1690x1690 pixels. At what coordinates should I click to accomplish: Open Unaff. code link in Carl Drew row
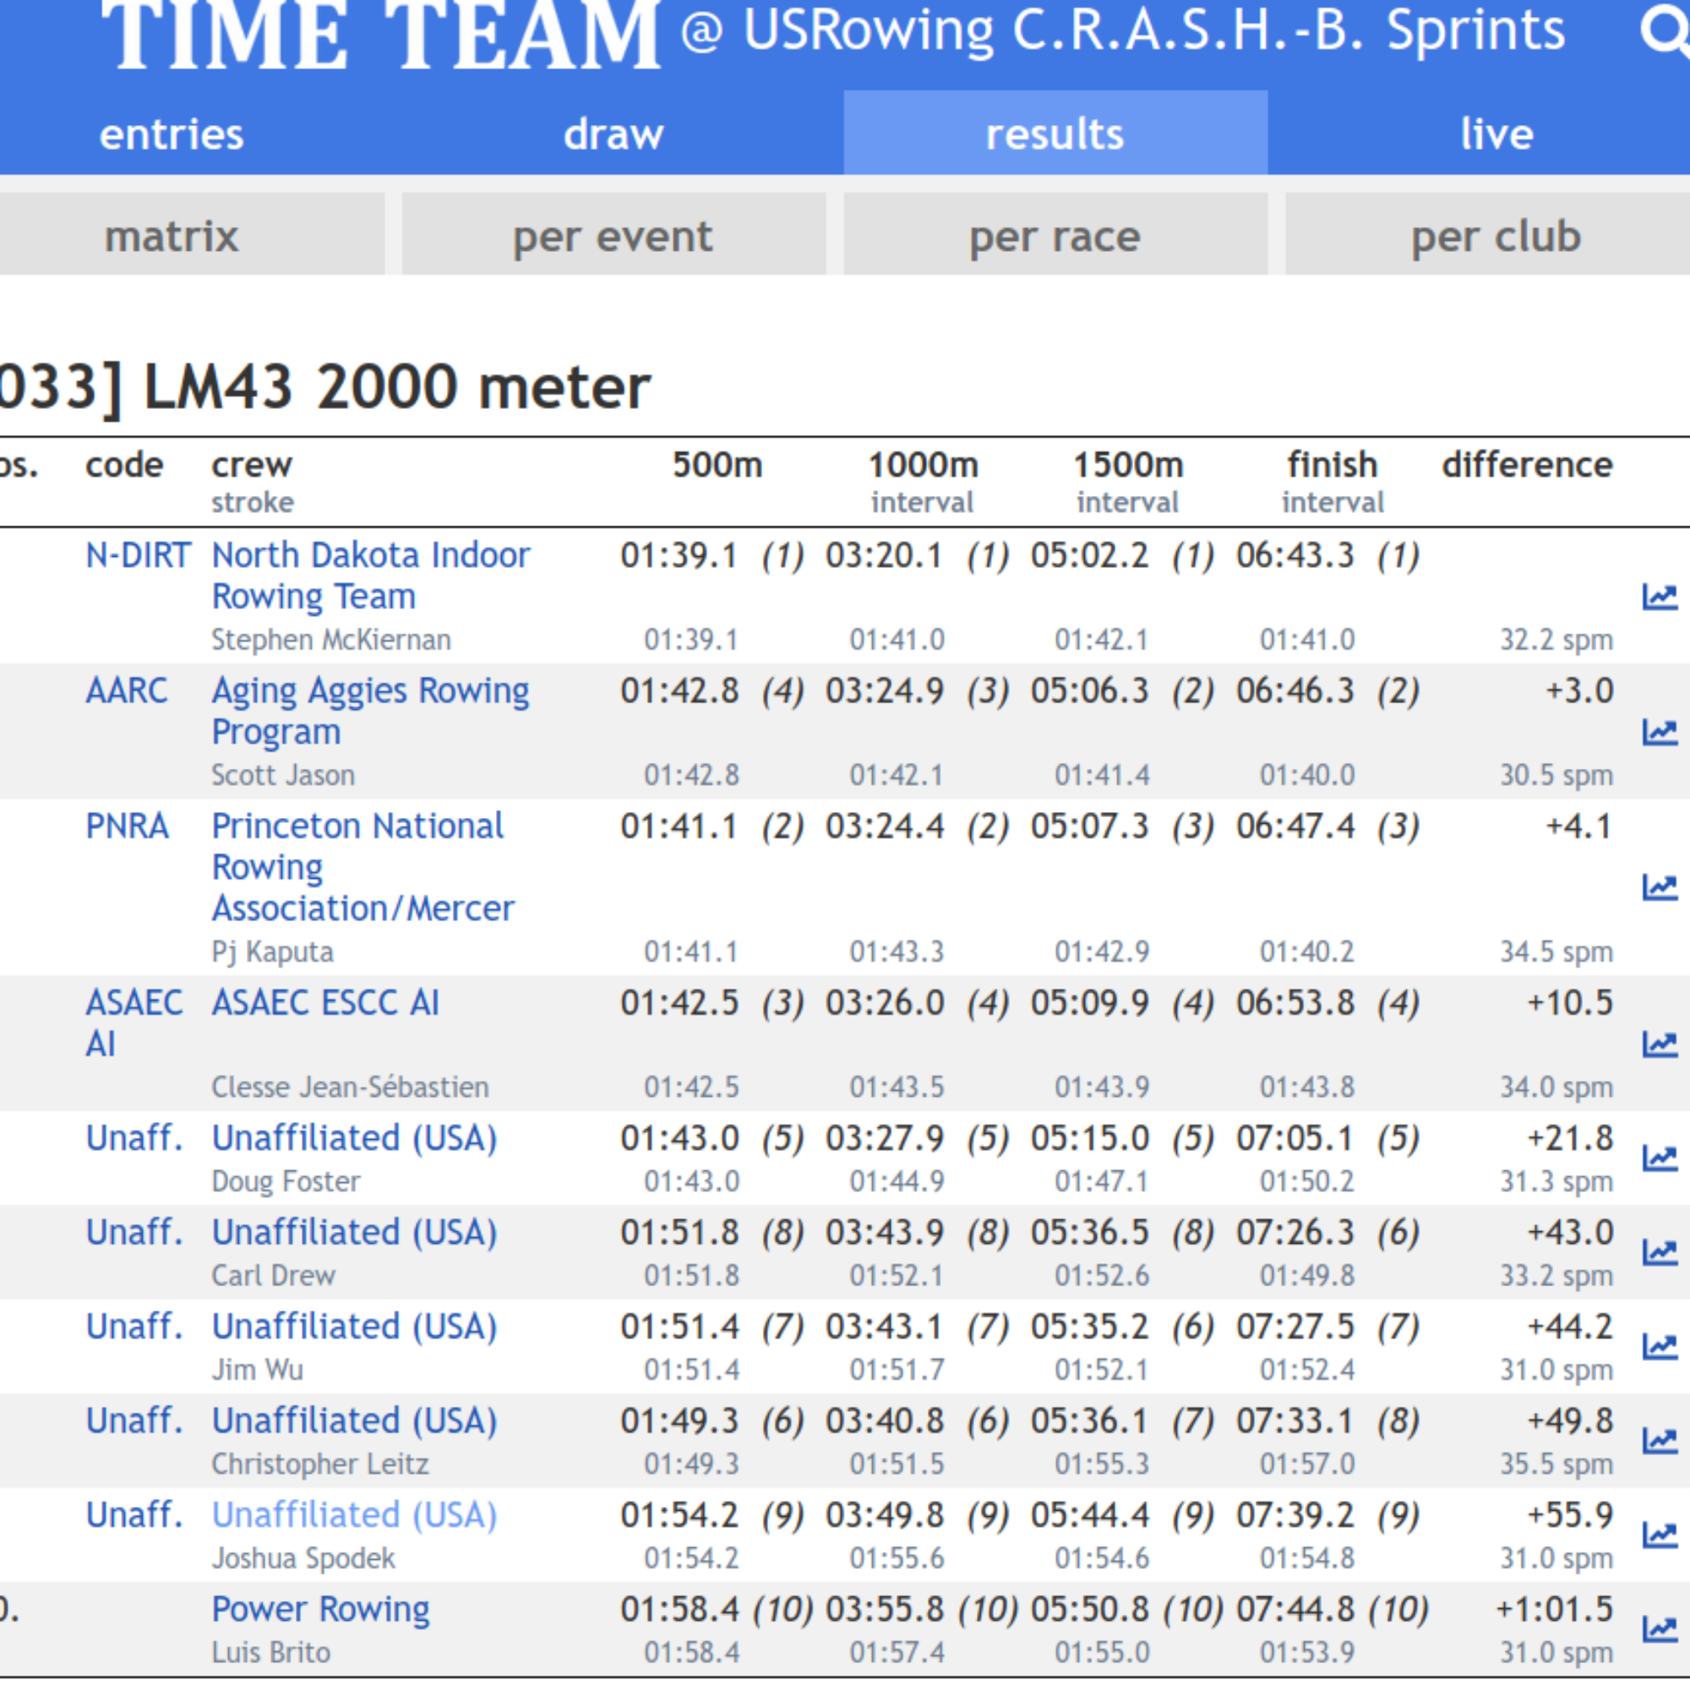click(x=134, y=1233)
